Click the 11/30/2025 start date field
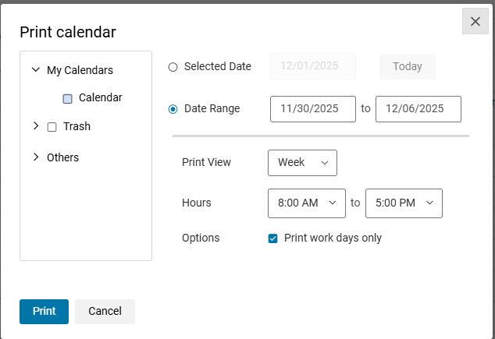This screenshot has width=495, height=339. (x=312, y=109)
